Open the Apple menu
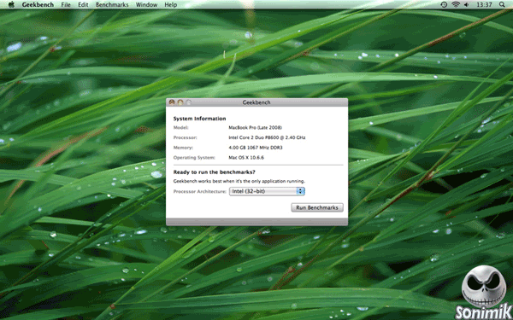This screenshot has width=513, height=320. (11, 4)
